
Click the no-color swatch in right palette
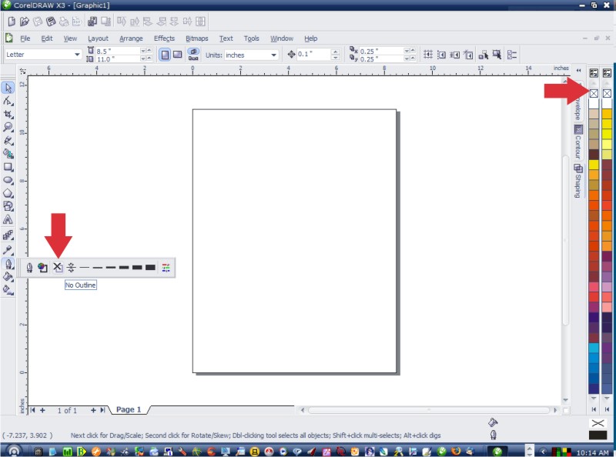(x=607, y=93)
